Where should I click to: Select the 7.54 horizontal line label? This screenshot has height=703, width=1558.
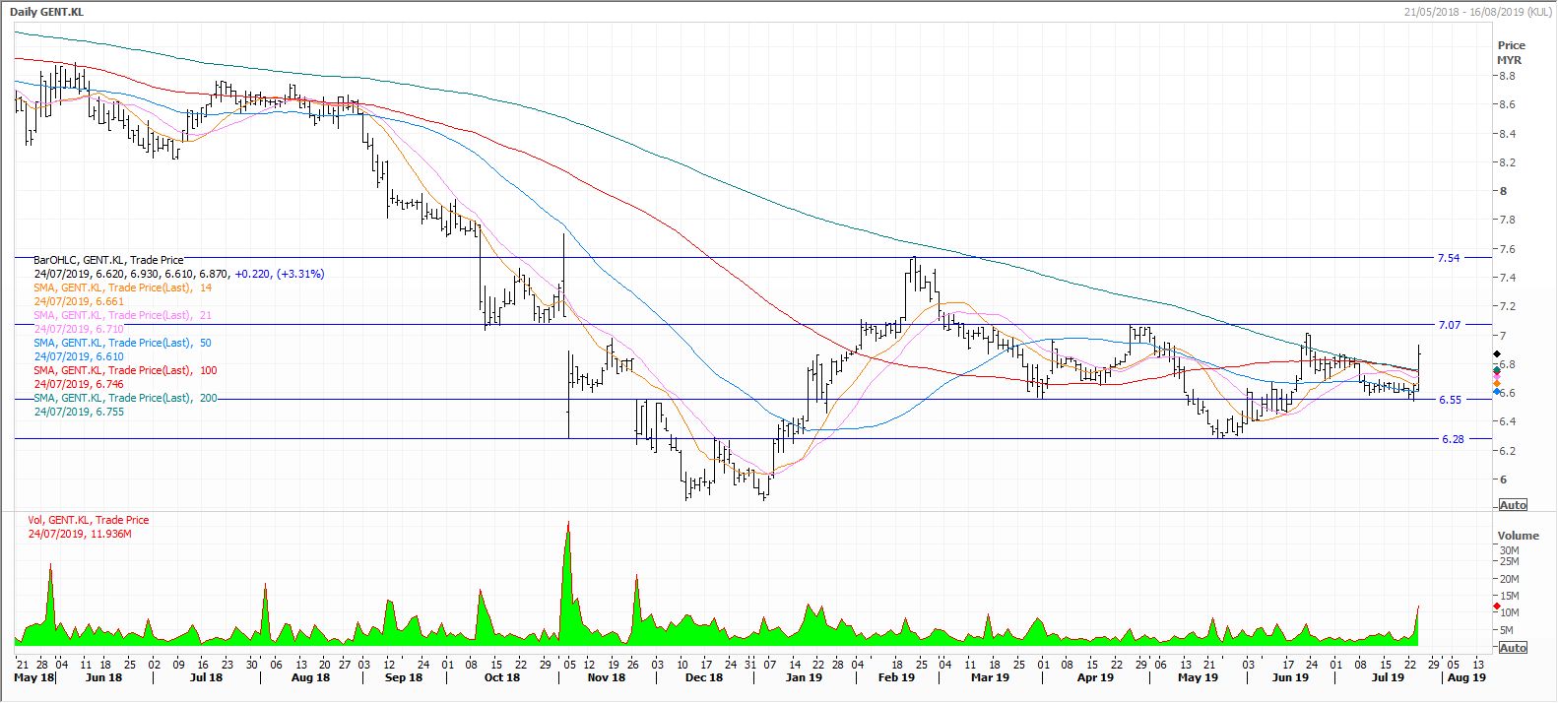tap(1448, 258)
